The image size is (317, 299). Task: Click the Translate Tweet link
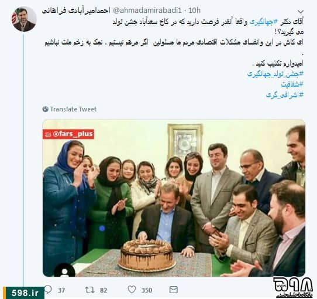73,109
